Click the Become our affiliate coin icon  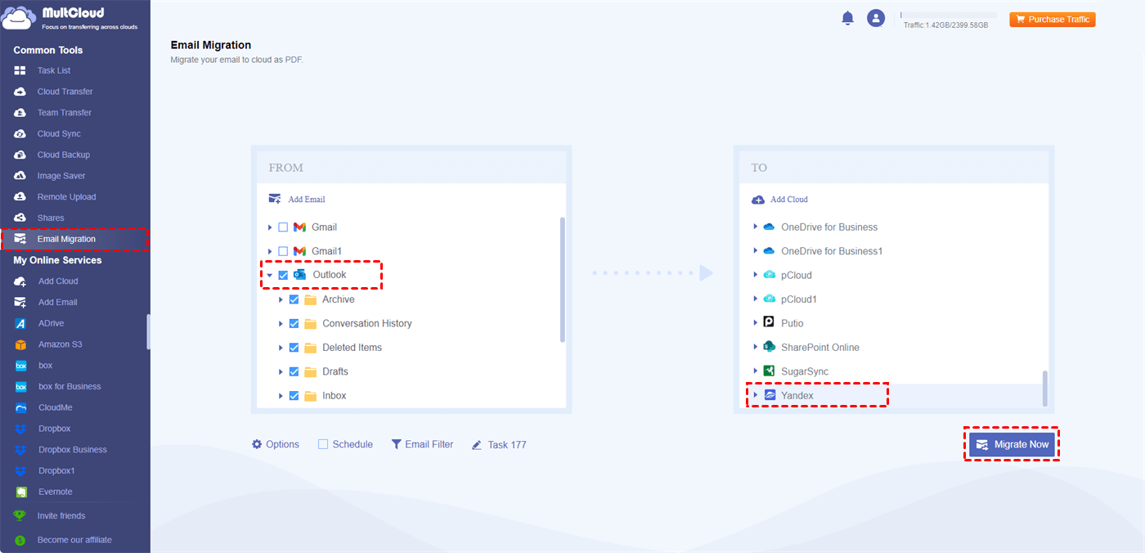(20, 540)
